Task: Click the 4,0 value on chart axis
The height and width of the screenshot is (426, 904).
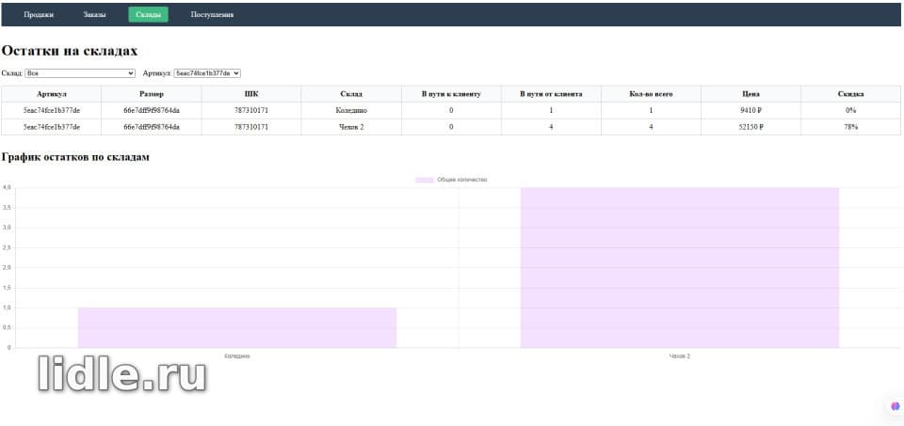Action: pyautogui.click(x=7, y=188)
